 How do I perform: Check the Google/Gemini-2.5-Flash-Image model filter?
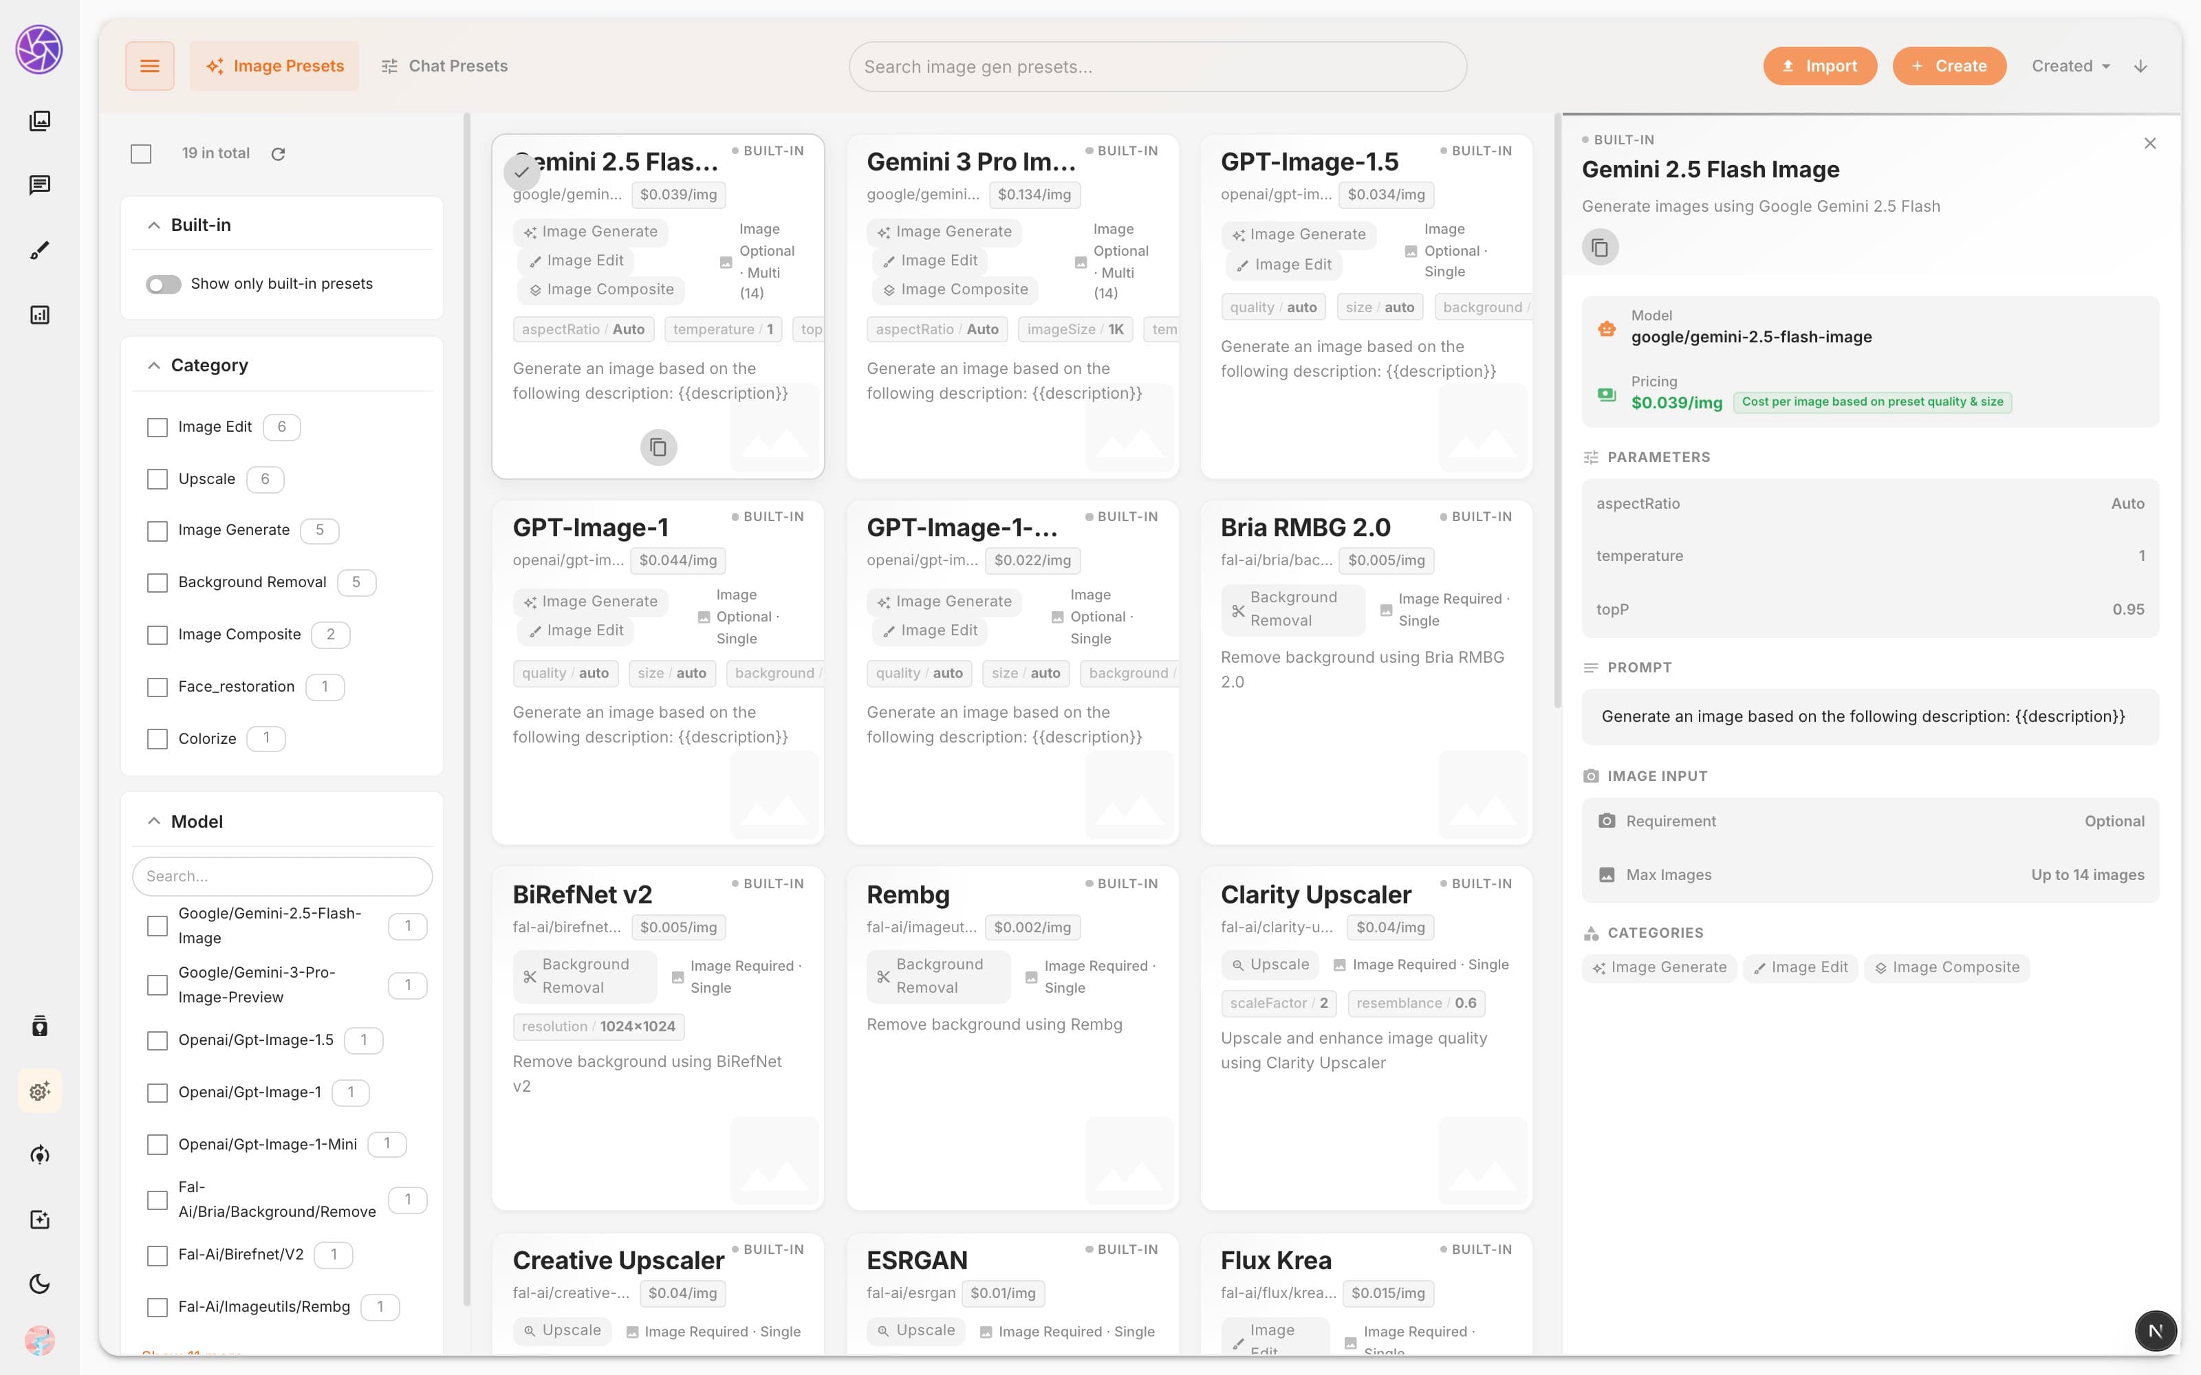(x=158, y=926)
